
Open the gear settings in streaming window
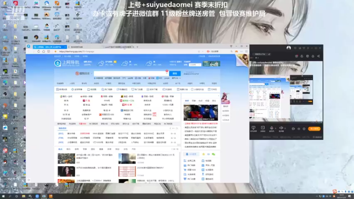[x=304, y=129]
